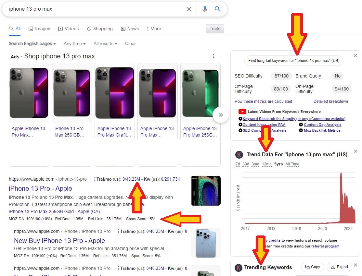Open the All results filter dropdown
Viewport: 362px width, 276px height.
coord(105,43)
